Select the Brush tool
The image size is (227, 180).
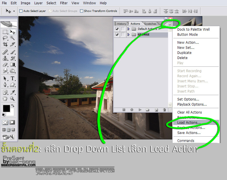12,52
